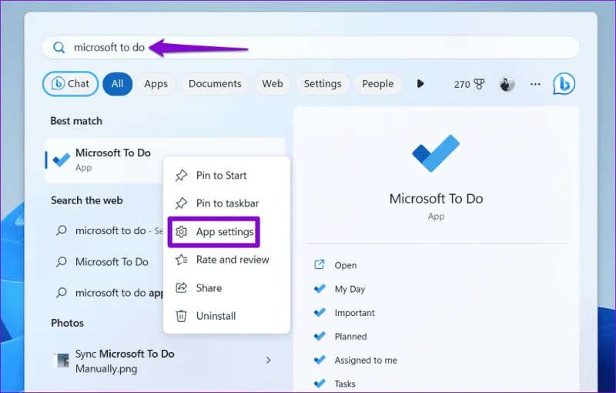
Task: Click the search icon beside 'microsoft to do app'
Action: coord(62,293)
